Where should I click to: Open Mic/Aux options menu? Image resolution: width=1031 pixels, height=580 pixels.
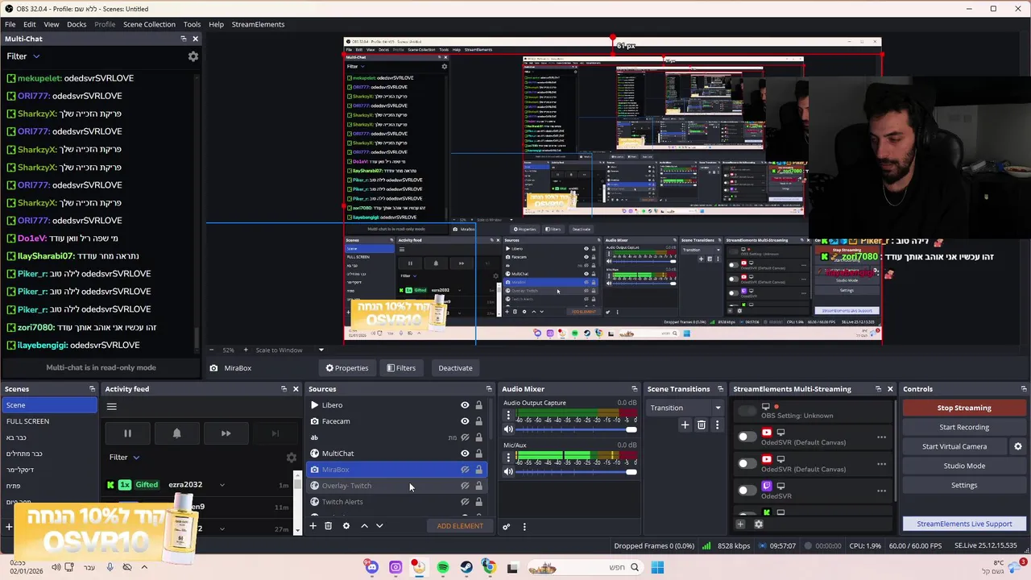point(508,458)
